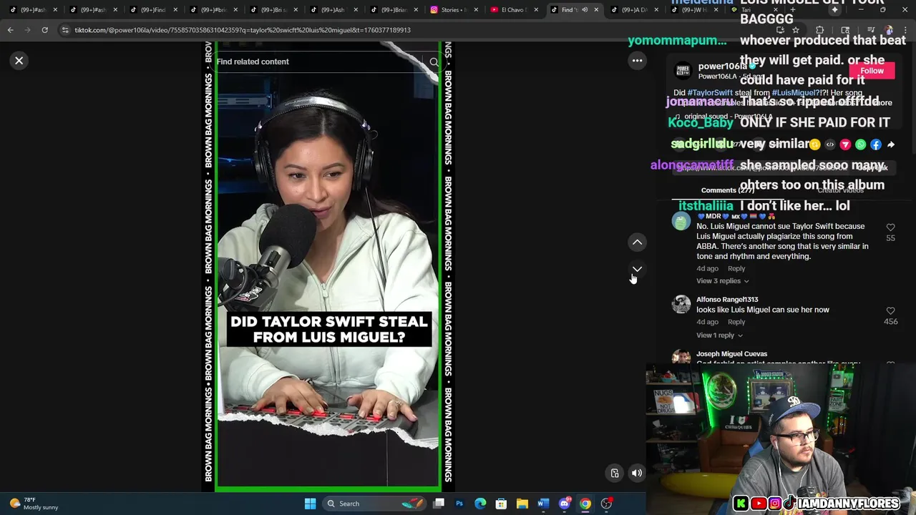Open OBS Studio from the taskbar
Image resolution: width=916 pixels, height=515 pixels.
coord(606,504)
